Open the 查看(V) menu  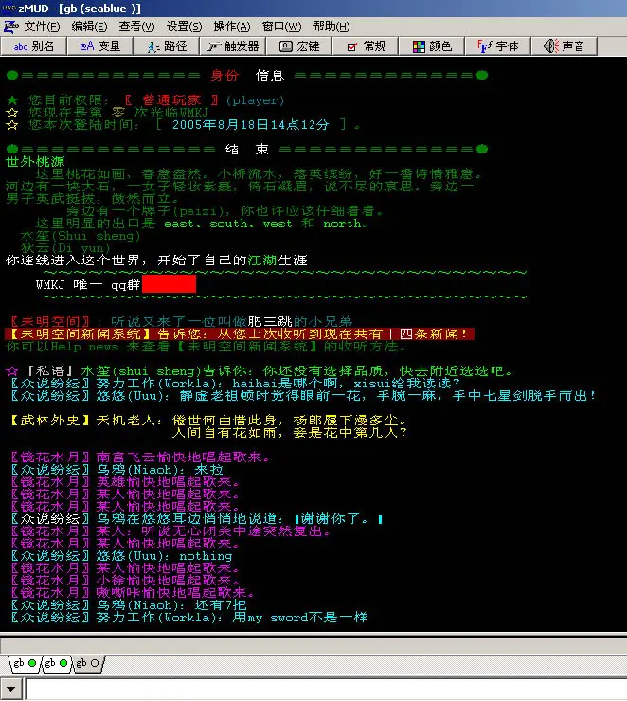tap(136, 27)
